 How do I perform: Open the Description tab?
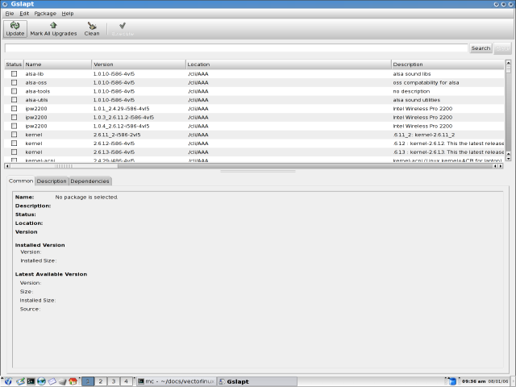52,181
